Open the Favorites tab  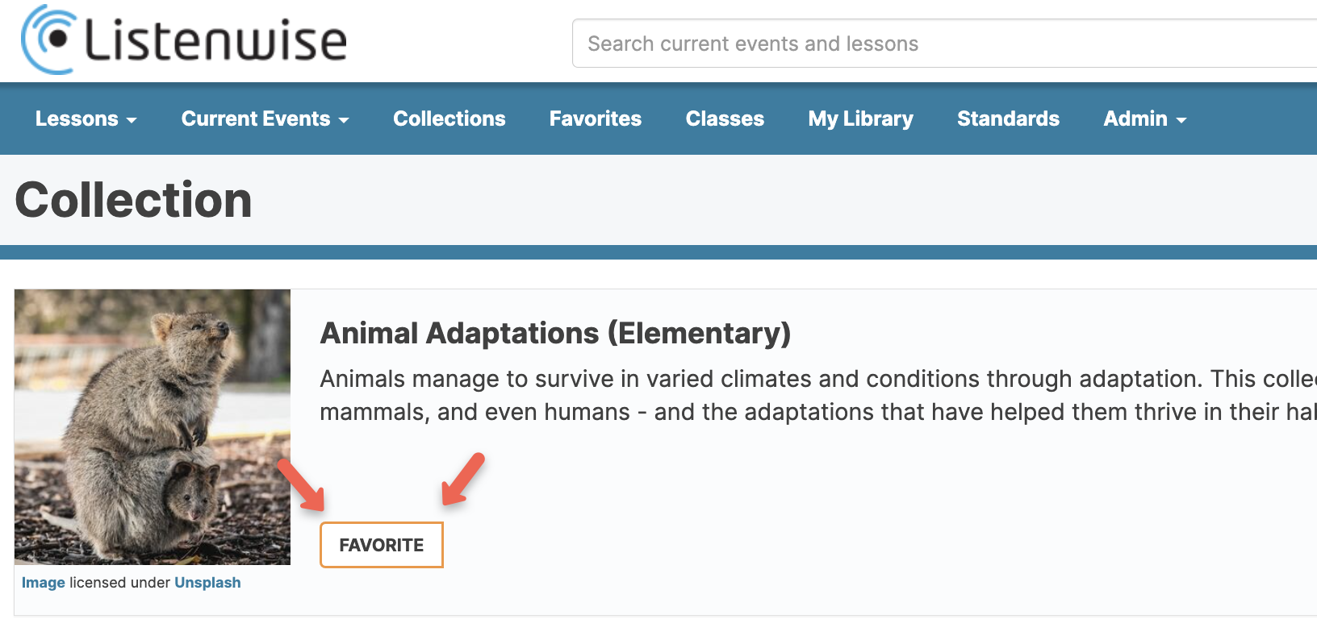pyautogui.click(x=596, y=118)
